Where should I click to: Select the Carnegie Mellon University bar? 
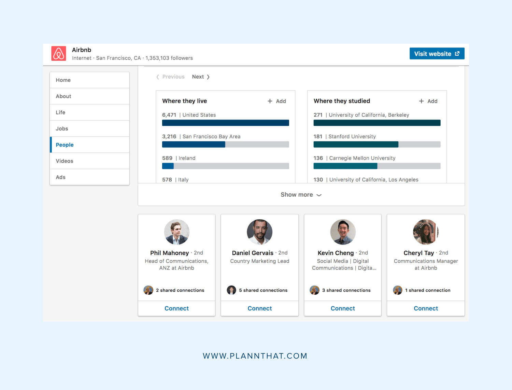pos(377,166)
